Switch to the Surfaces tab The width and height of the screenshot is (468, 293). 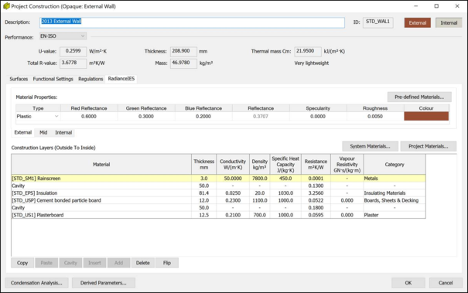click(19, 79)
